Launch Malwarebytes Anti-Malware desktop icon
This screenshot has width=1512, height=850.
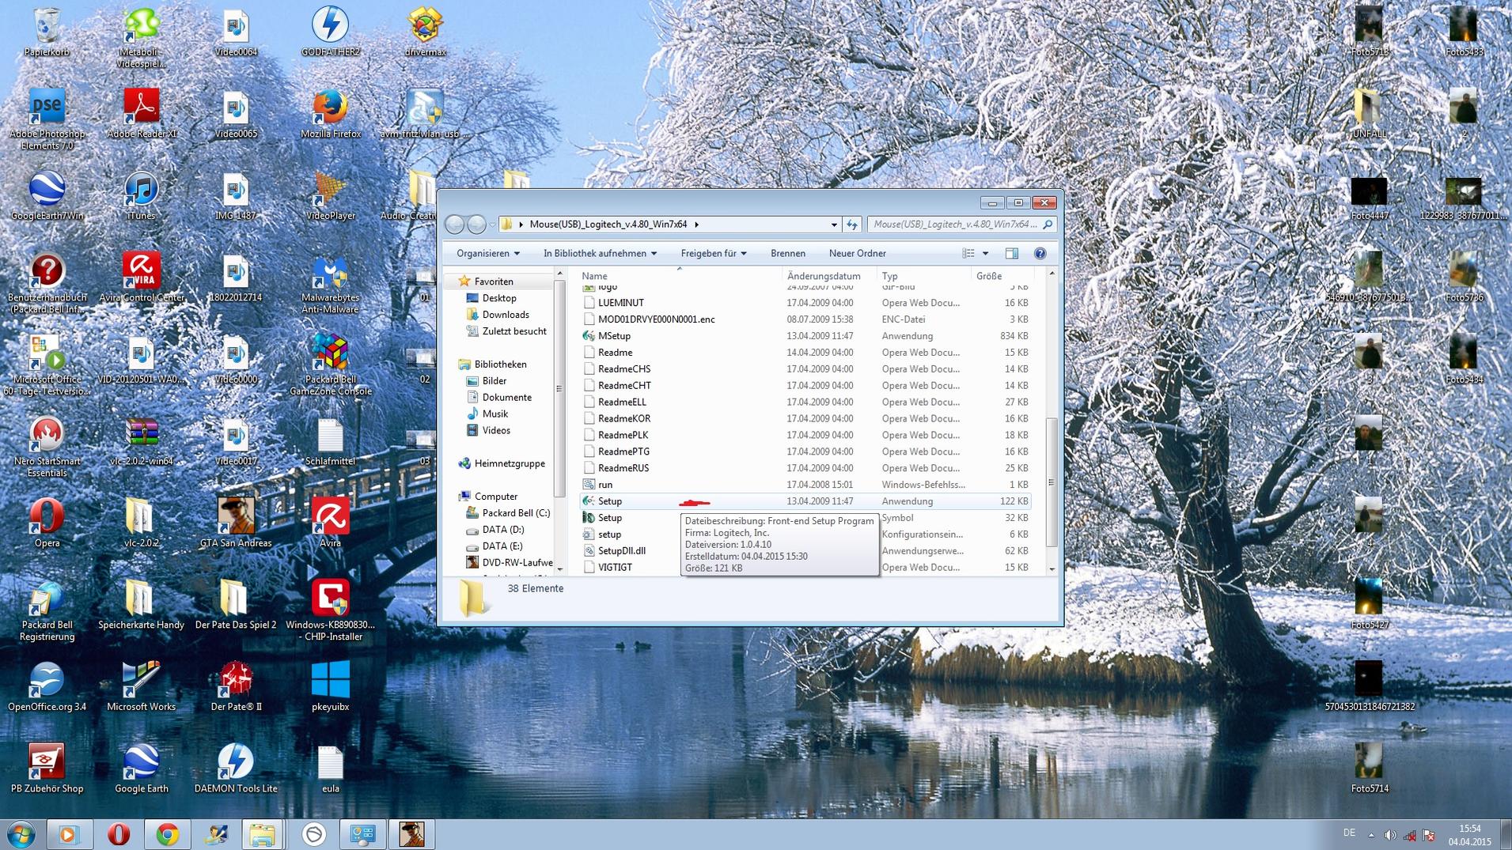(x=330, y=284)
